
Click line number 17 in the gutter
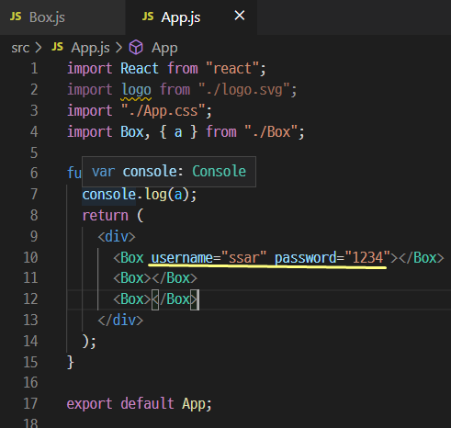(30, 403)
